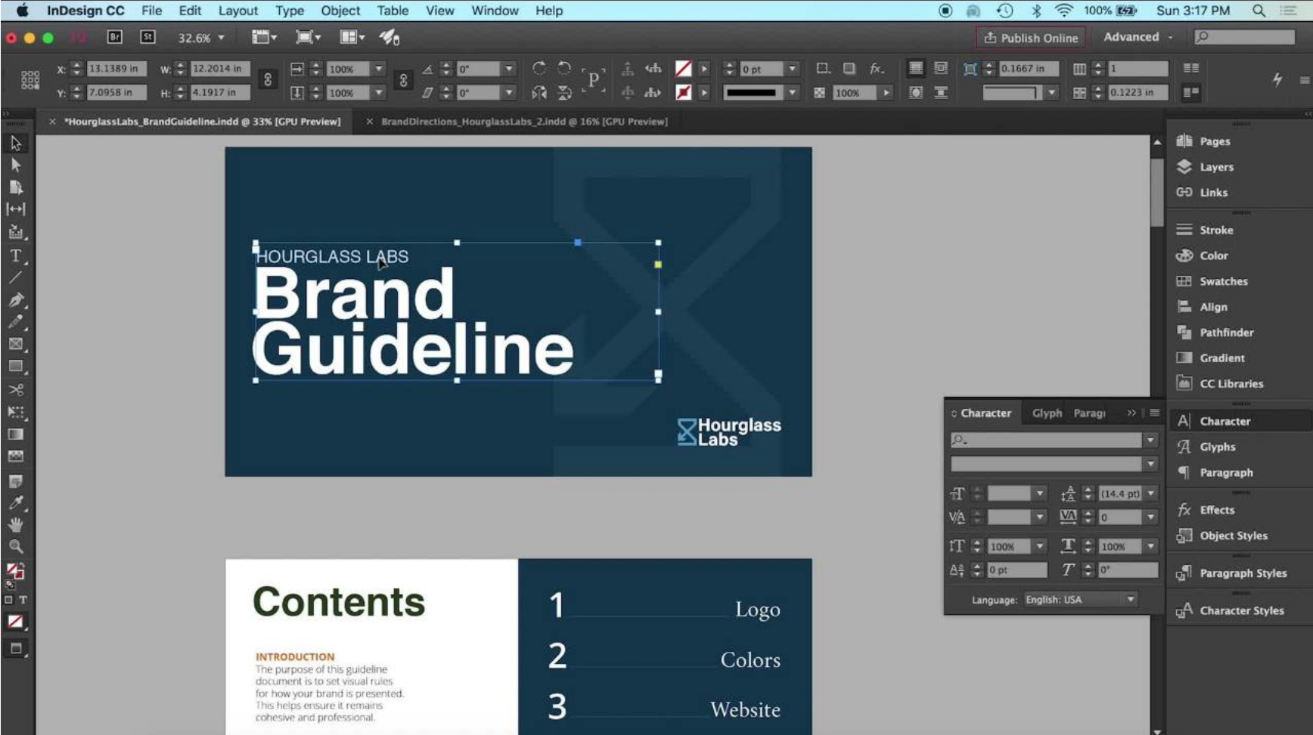
Task: Click the Publish Online button
Action: click(x=1030, y=37)
